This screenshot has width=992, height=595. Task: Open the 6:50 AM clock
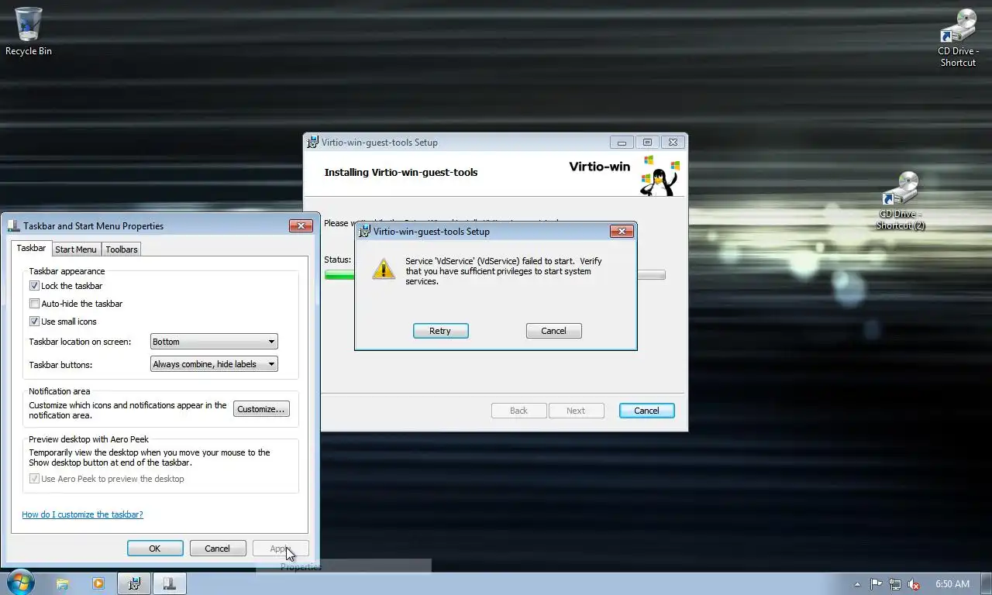952,584
